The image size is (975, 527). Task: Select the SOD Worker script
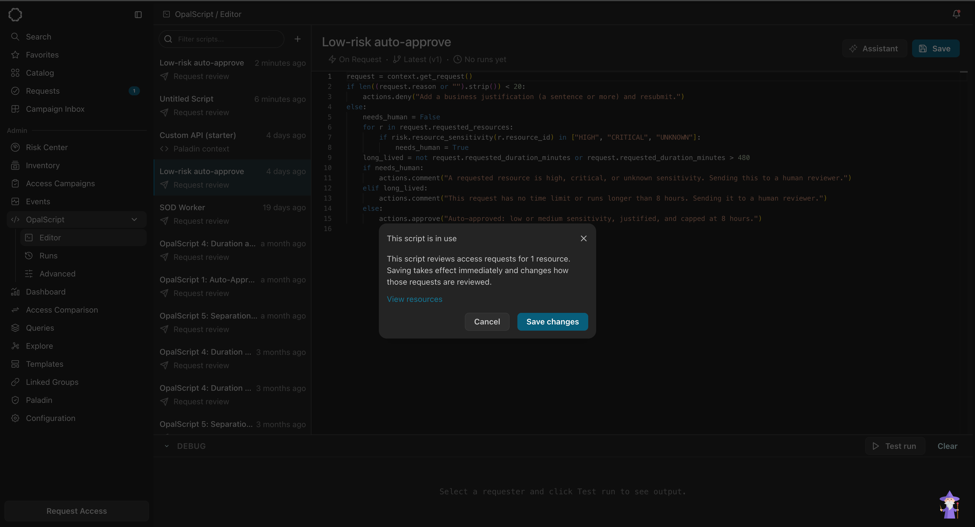[232, 214]
